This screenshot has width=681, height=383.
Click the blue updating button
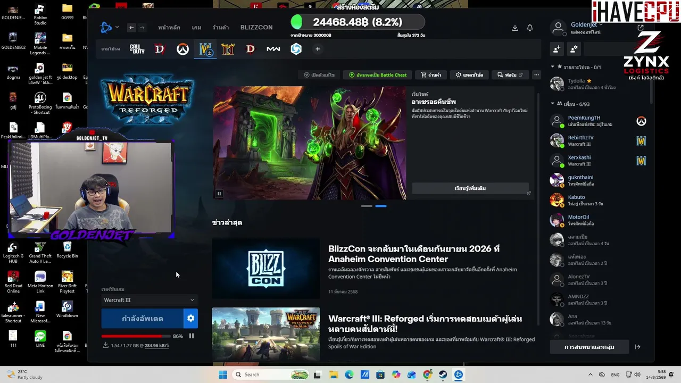[143, 319]
